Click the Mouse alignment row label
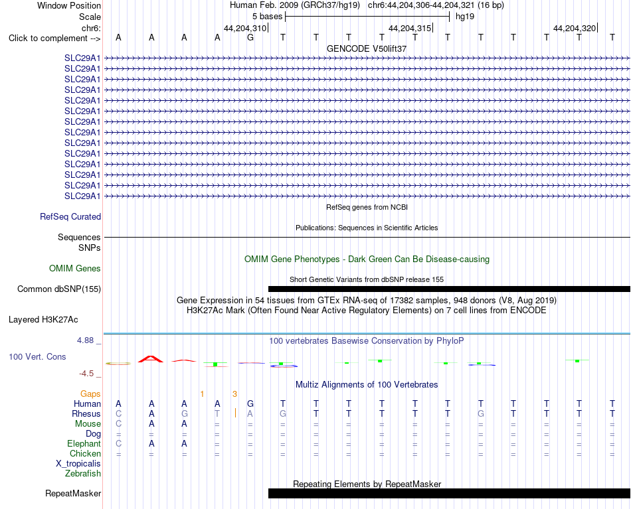The image size is (631, 509). point(88,424)
